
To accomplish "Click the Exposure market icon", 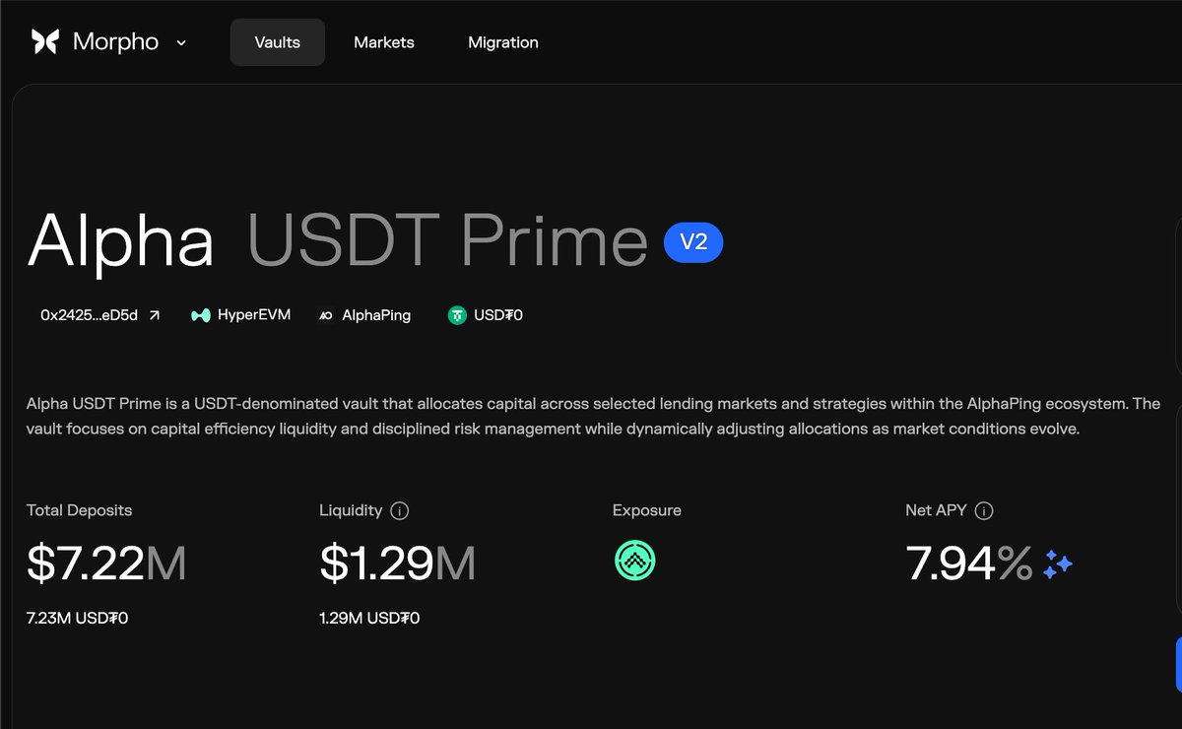I will [x=634, y=561].
